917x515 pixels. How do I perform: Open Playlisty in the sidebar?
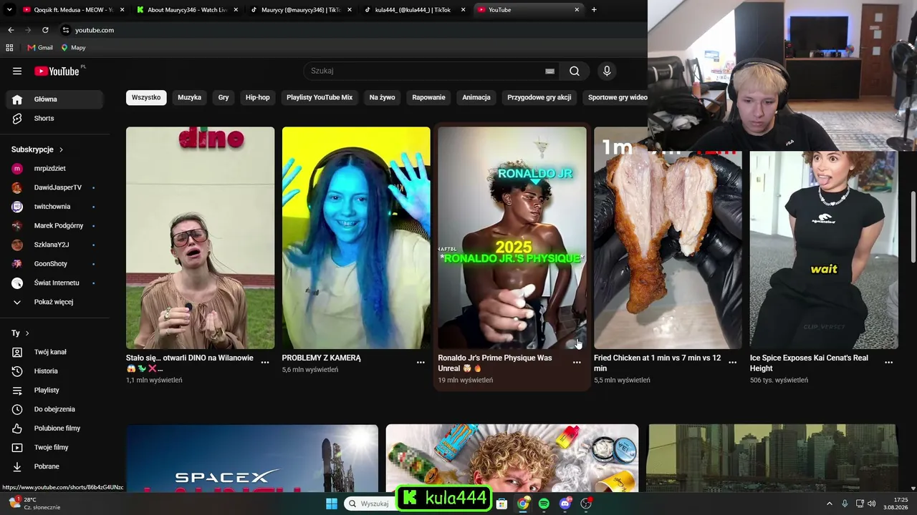pos(54,390)
